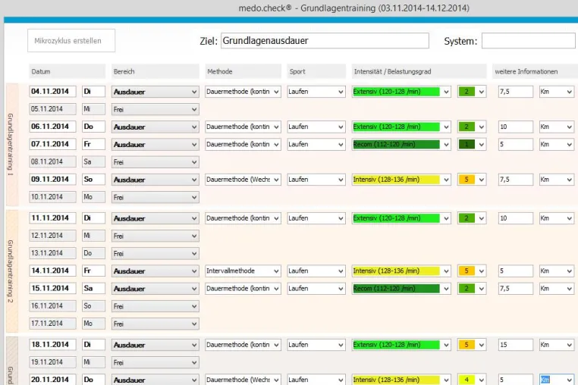This screenshot has width=578, height=385.
Task: Click the weekday field Fr for 14.11.2014
Action: click(x=93, y=271)
